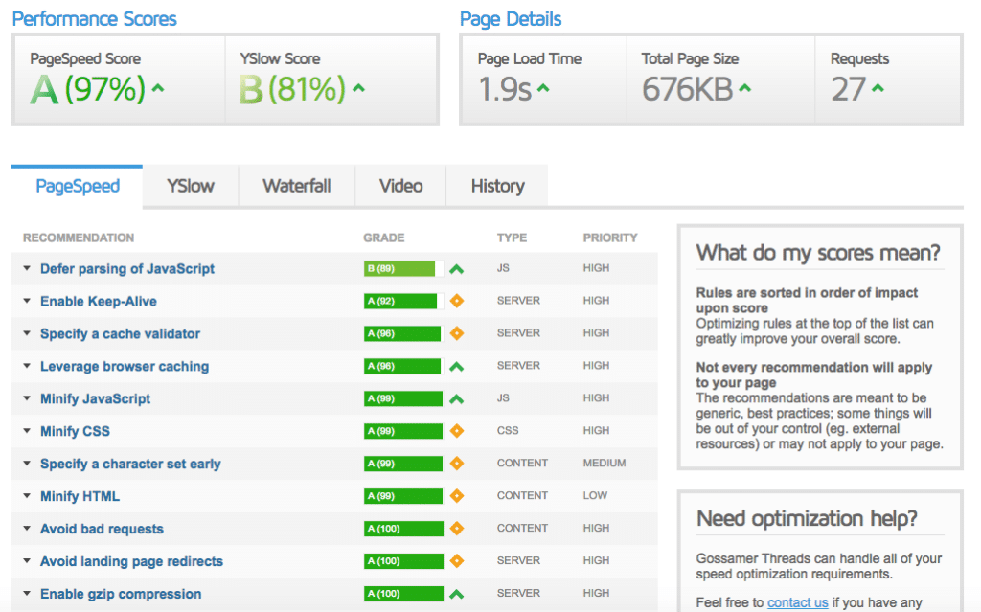
Task: Click the contact us link
Action: point(797,602)
